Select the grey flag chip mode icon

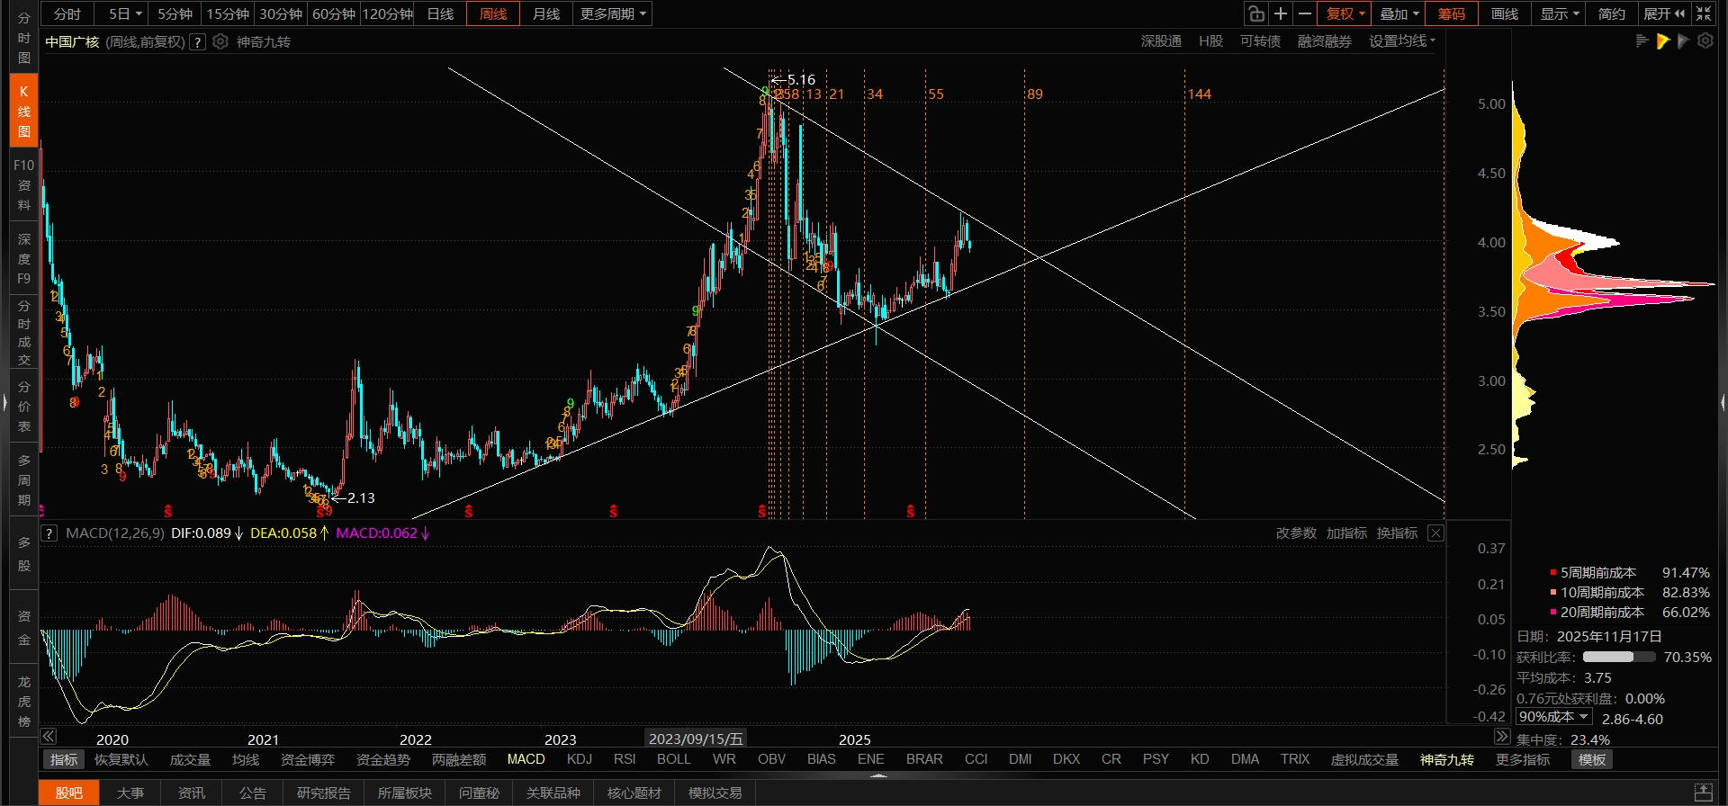click(1683, 40)
